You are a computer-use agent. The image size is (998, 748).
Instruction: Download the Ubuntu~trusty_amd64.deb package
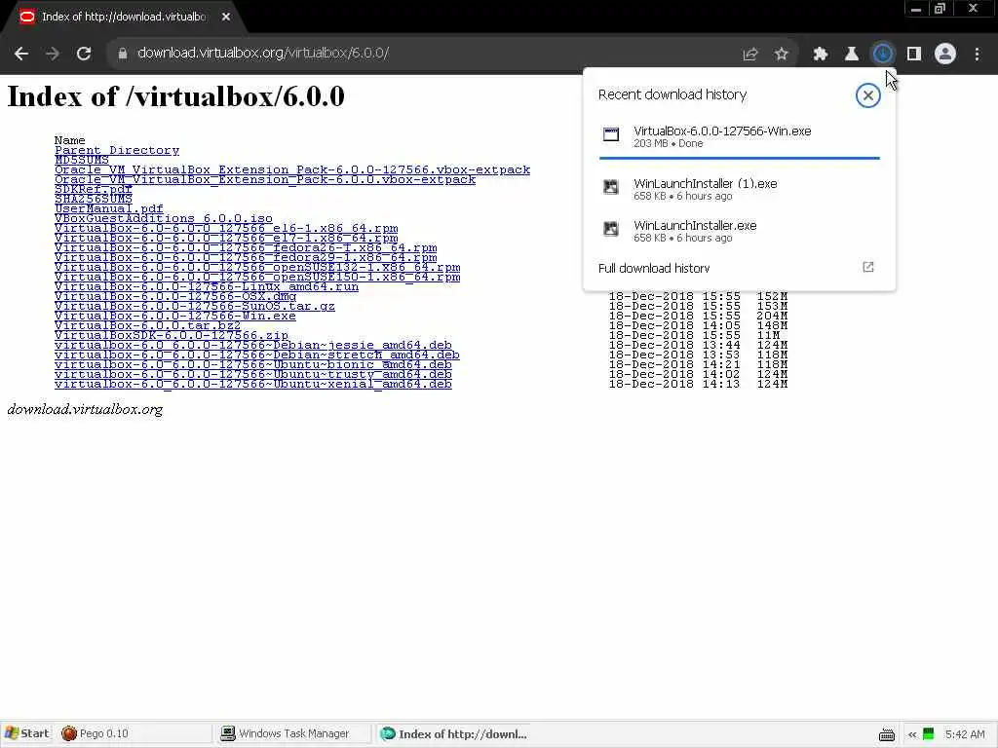tap(253, 375)
